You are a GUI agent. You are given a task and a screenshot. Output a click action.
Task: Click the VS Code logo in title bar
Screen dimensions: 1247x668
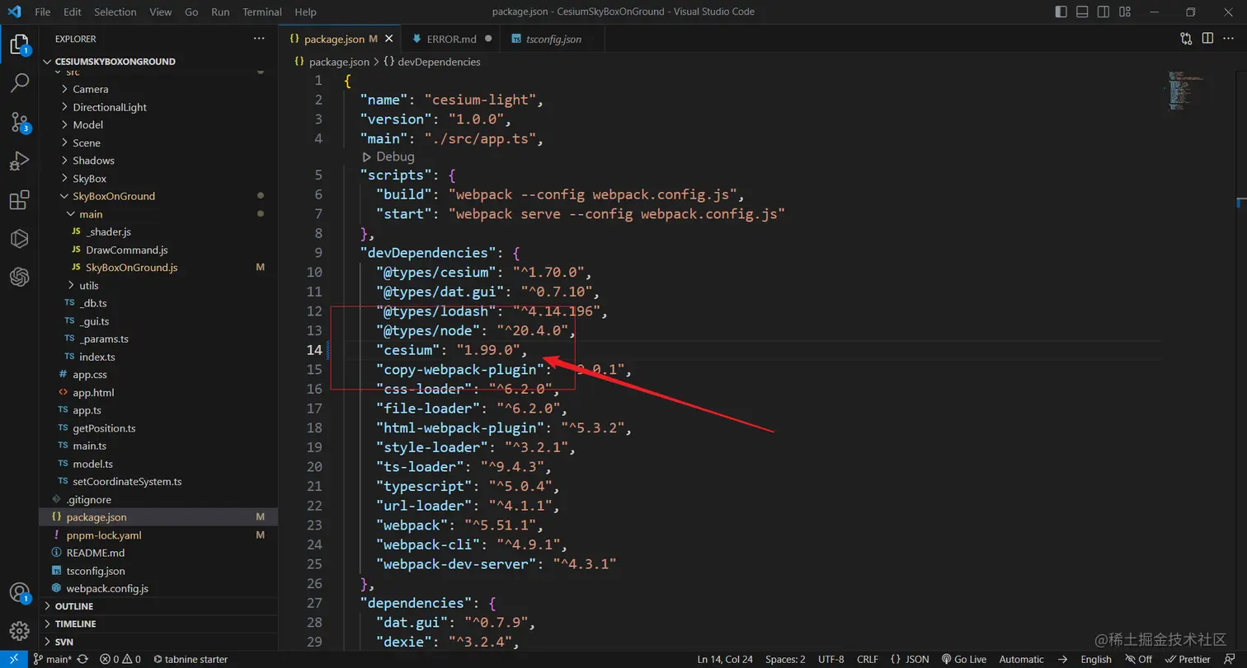pyautogui.click(x=15, y=12)
